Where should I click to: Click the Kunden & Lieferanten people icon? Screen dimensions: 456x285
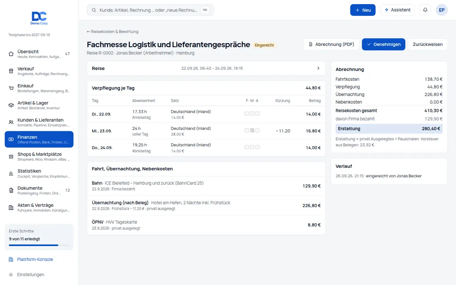coord(11,122)
